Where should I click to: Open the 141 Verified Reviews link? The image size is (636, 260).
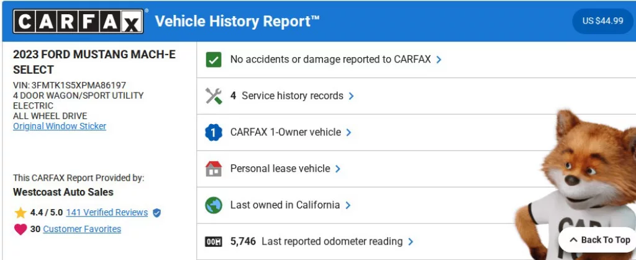107,212
